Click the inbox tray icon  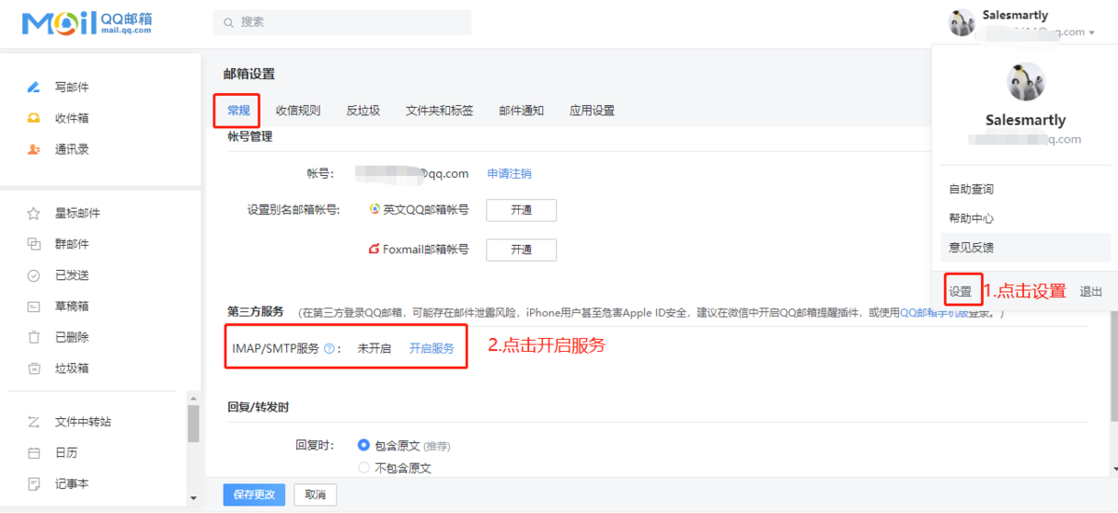(x=34, y=118)
